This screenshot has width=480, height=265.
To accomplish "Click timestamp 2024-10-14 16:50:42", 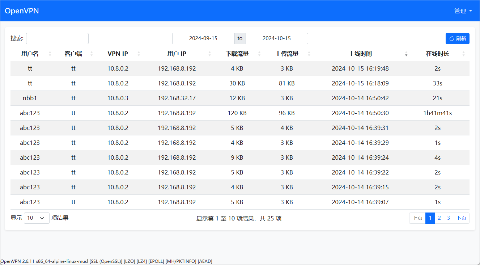I will pyautogui.click(x=360, y=98).
